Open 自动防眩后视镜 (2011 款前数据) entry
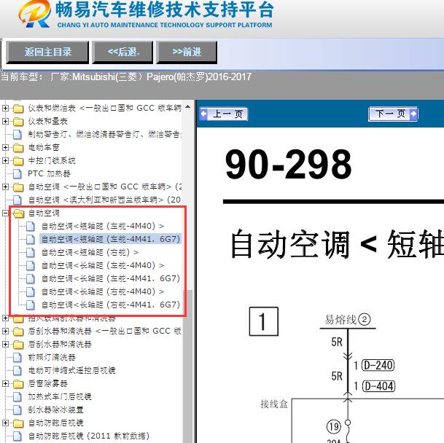The height and width of the screenshot is (443, 444). pyautogui.click(x=88, y=436)
